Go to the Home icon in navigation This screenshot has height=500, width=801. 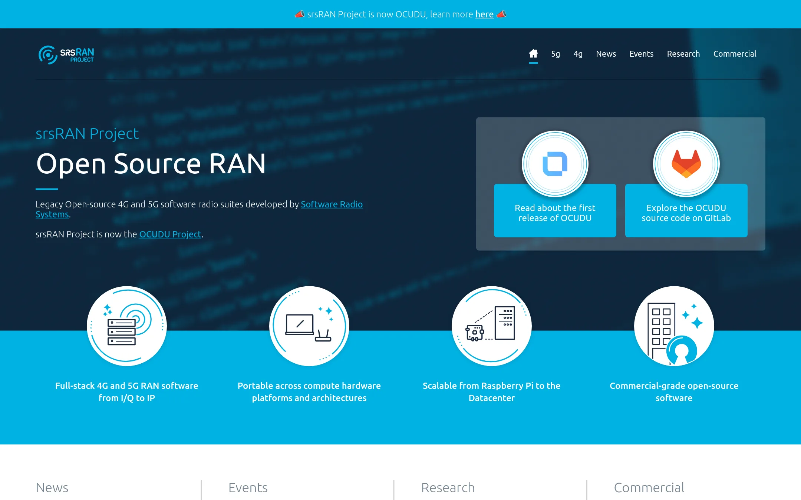click(533, 54)
